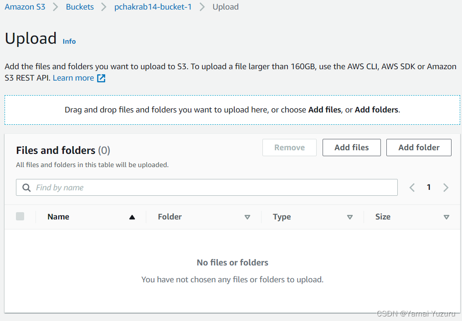This screenshot has height=321, width=462.
Task: Click the 'No files or folders' message
Action: (x=232, y=262)
